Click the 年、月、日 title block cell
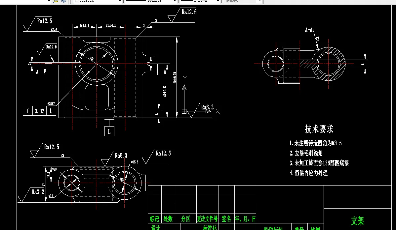 (245, 219)
